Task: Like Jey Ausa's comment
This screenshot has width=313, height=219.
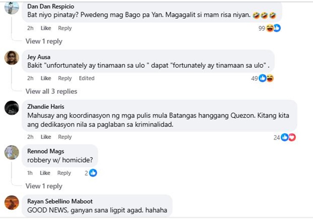Action: coord(46,78)
